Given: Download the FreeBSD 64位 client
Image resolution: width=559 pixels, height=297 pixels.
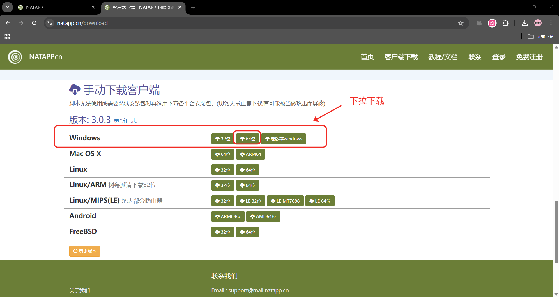Looking at the screenshot, I should click(247, 232).
